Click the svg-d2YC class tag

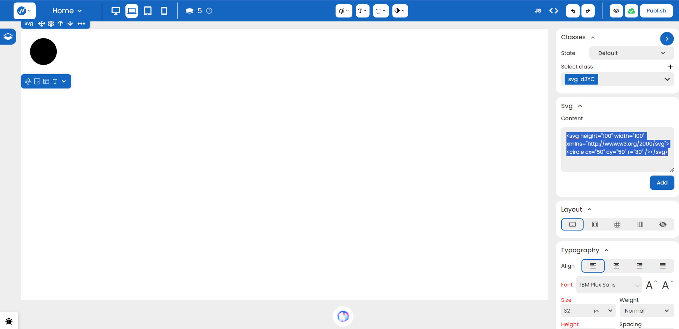581,79
